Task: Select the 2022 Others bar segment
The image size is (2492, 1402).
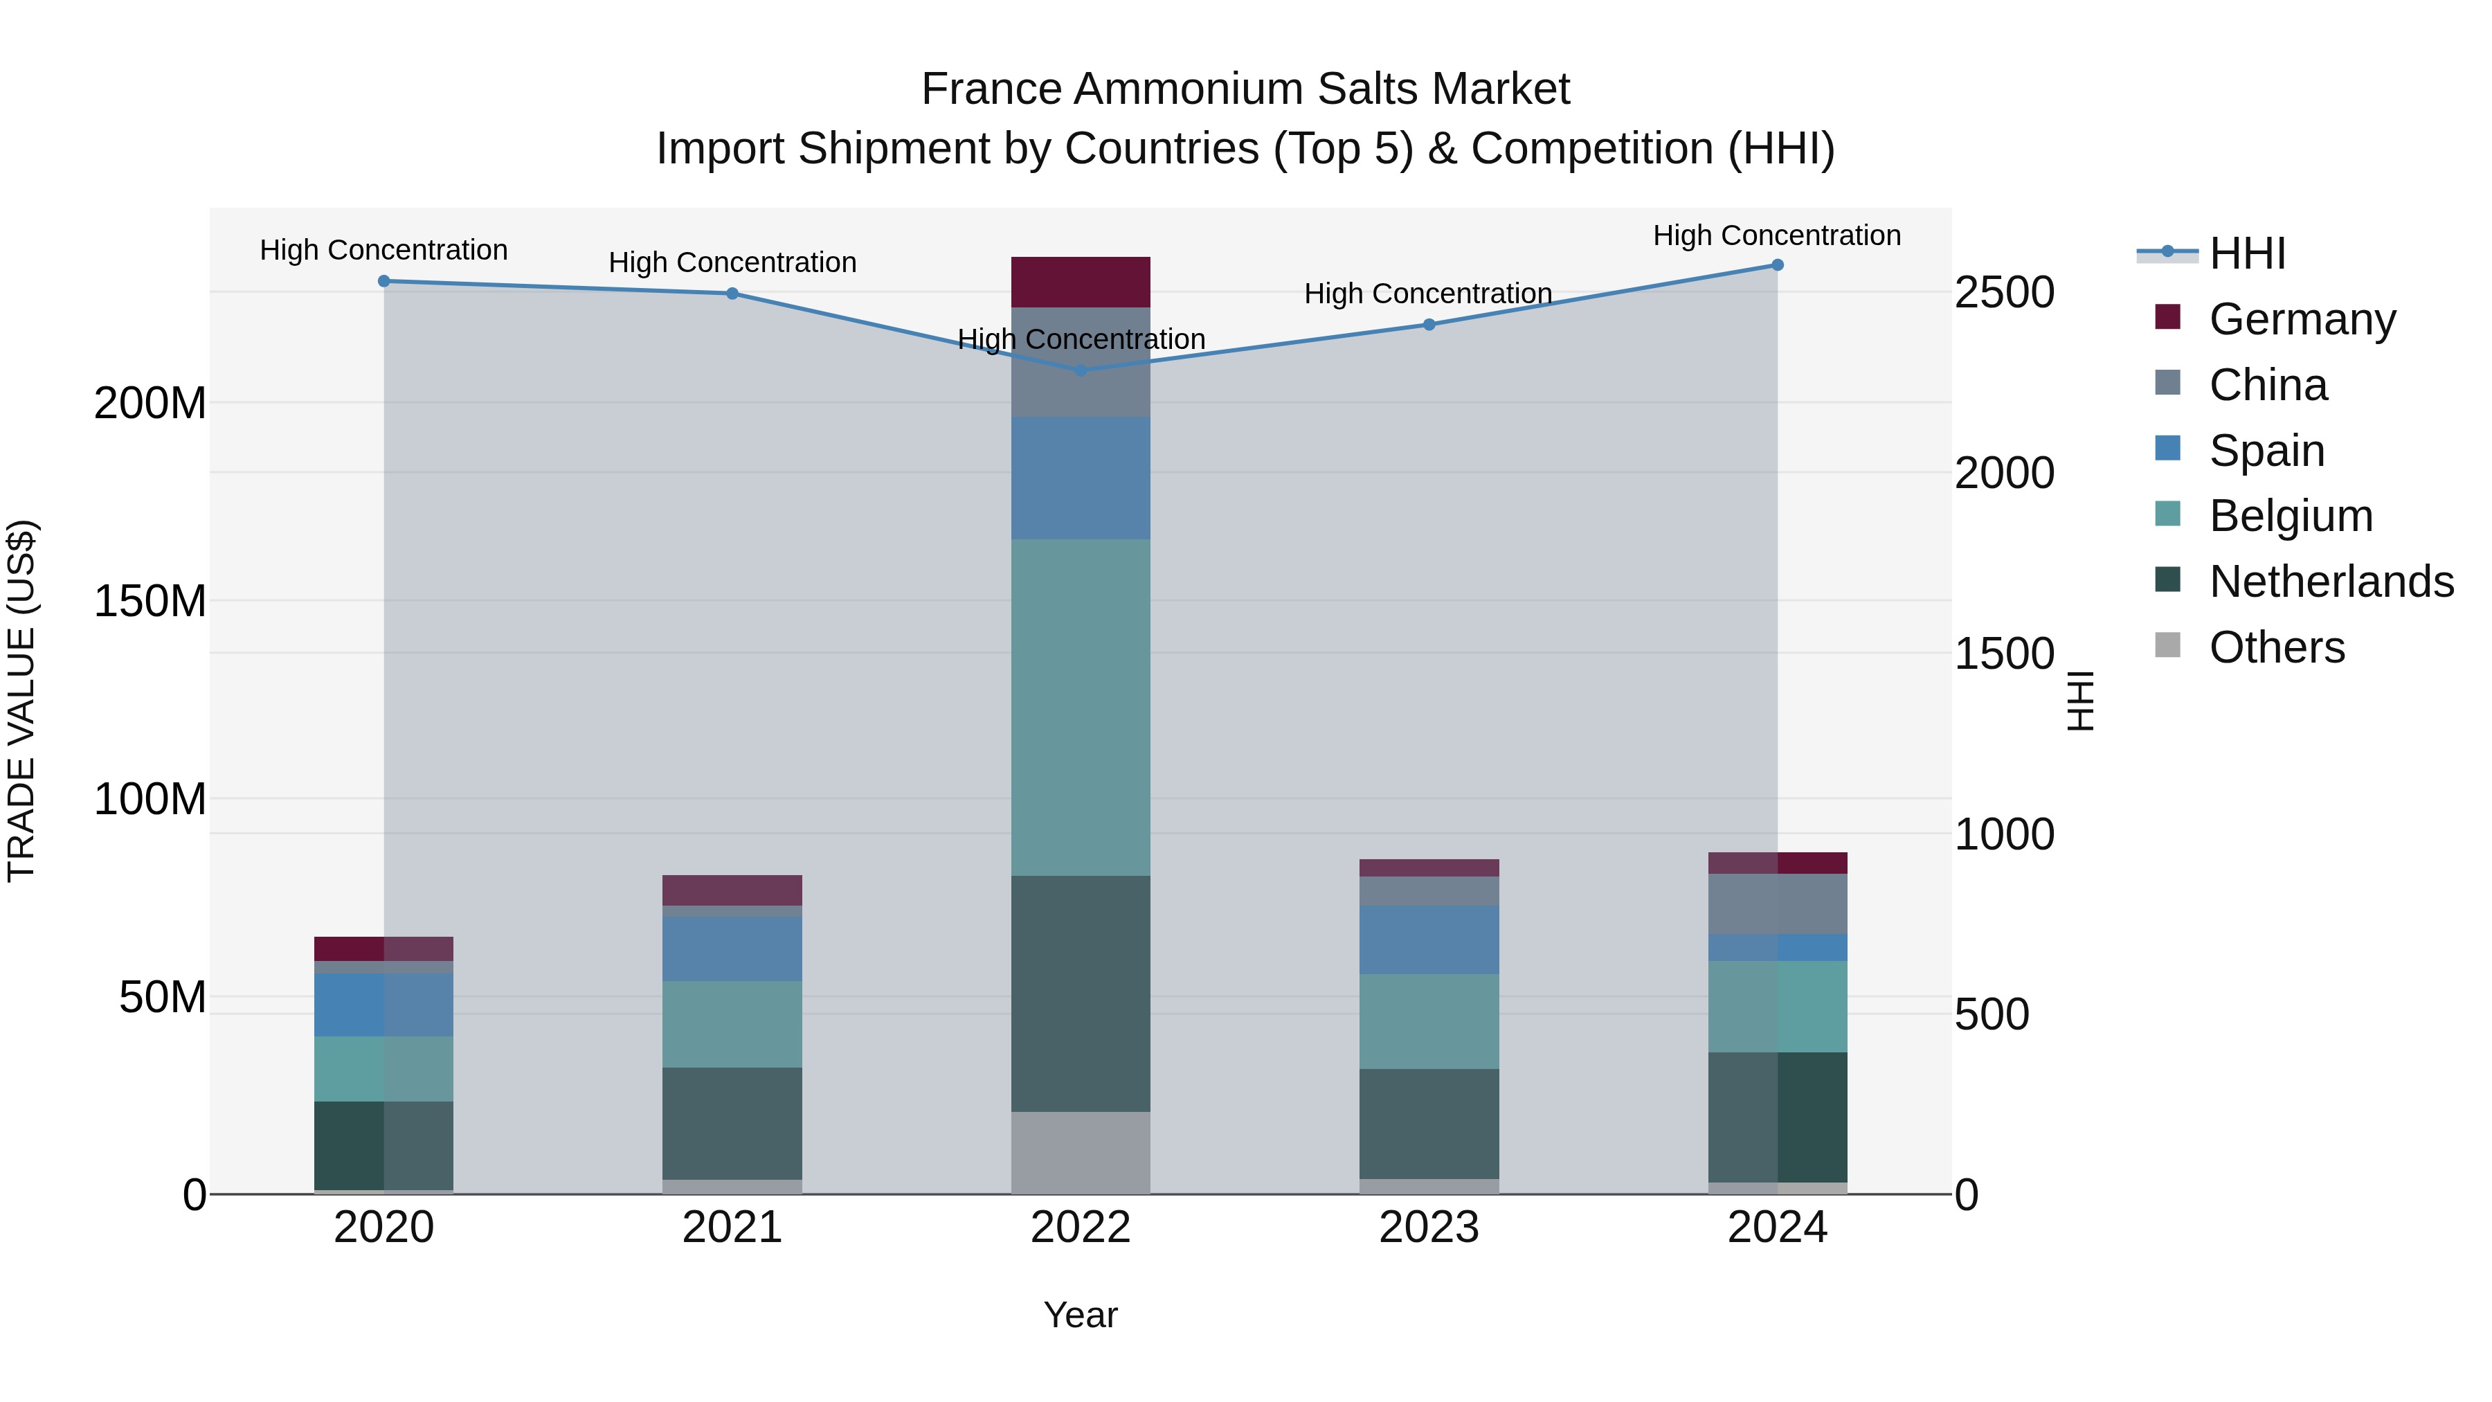Action: [x=1081, y=1152]
